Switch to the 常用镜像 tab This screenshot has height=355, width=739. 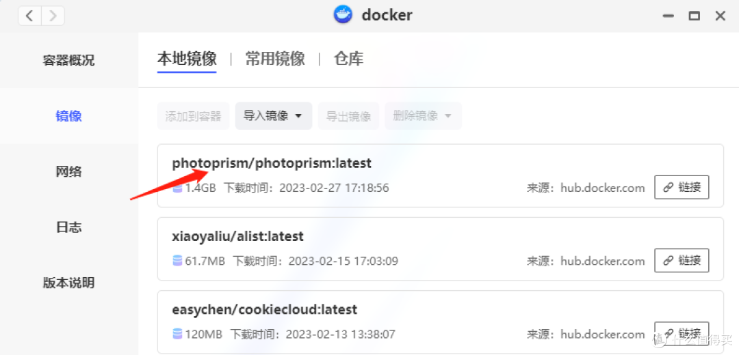click(x=275, y=59)
